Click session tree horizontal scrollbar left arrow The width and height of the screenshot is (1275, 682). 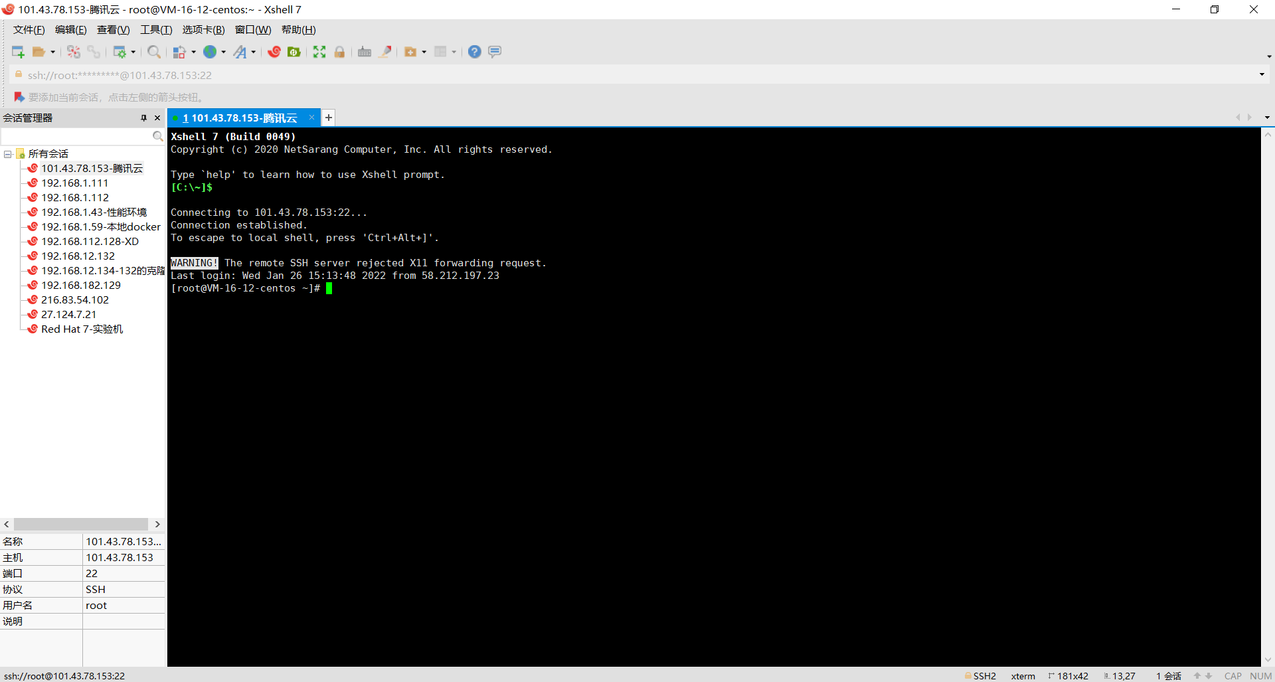pos(7,525)
